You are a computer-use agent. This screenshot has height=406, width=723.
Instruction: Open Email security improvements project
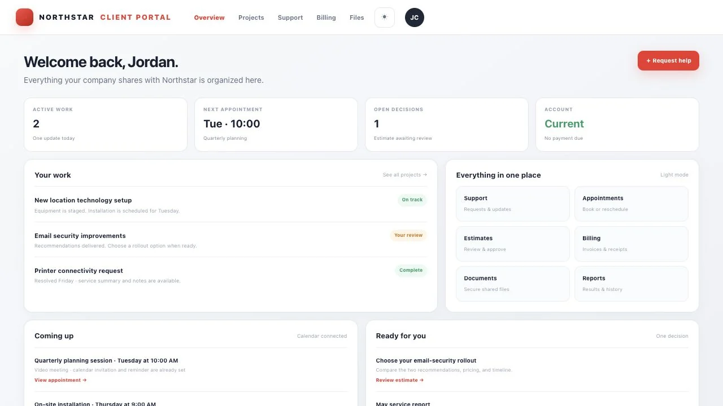230,240
